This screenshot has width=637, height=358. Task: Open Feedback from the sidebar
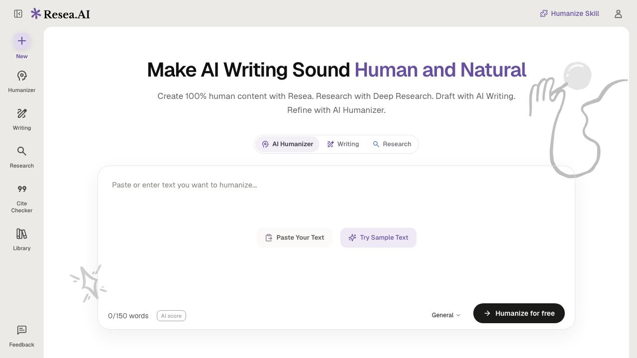22,336
